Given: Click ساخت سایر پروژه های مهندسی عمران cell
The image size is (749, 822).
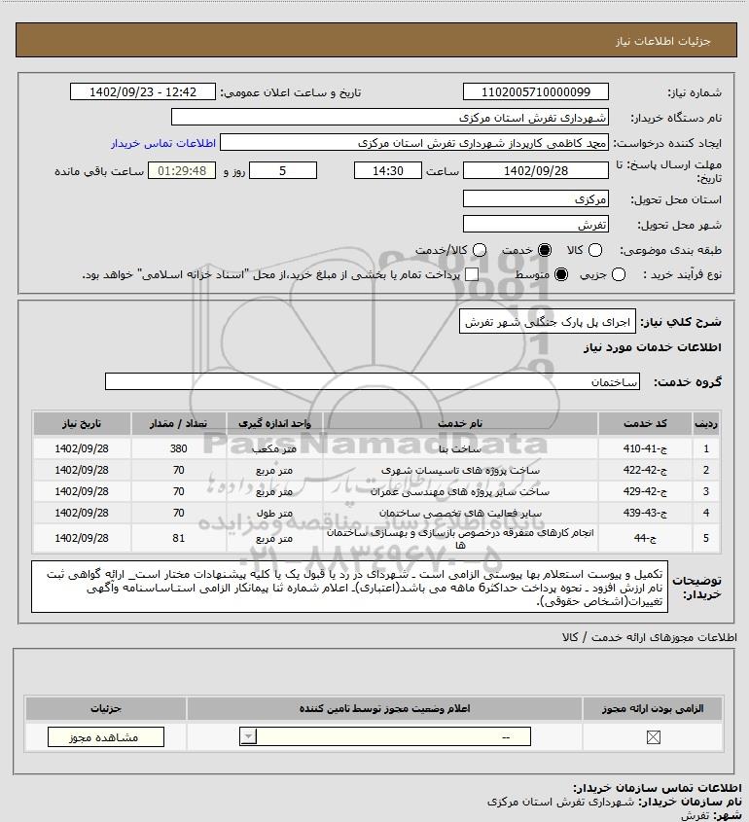Looking at the screenshot, I should click(460, 491).
